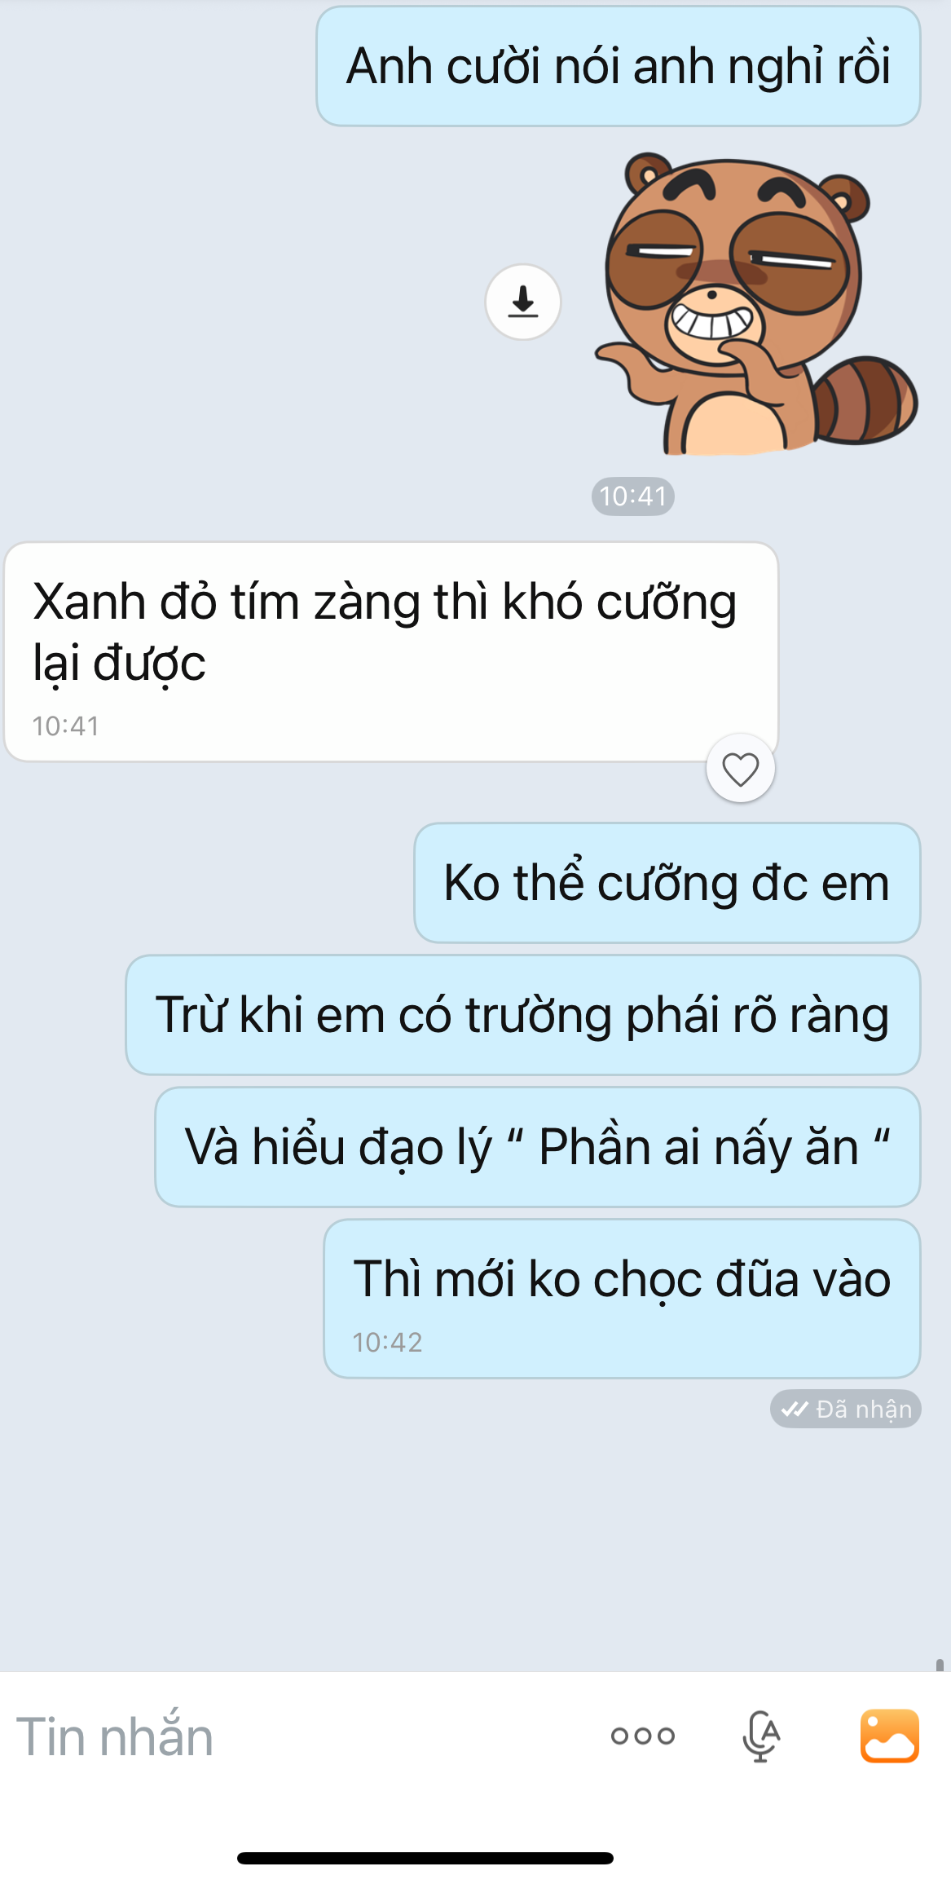Tap the double-check mark beside "Đã nhận"
The width and height of the screenshot is (951, 1884).
click(795, 1409)
